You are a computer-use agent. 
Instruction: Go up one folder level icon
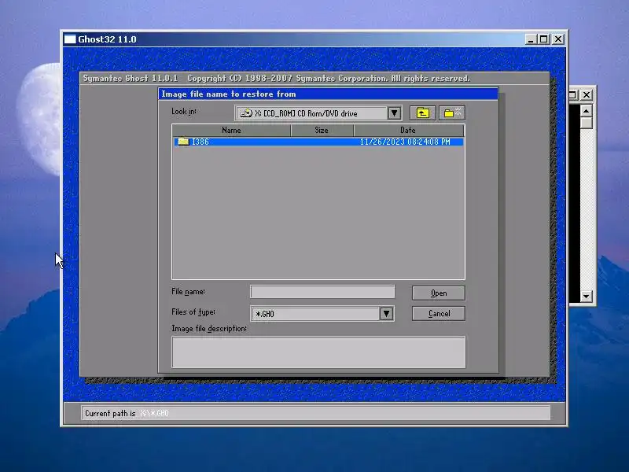422,113
